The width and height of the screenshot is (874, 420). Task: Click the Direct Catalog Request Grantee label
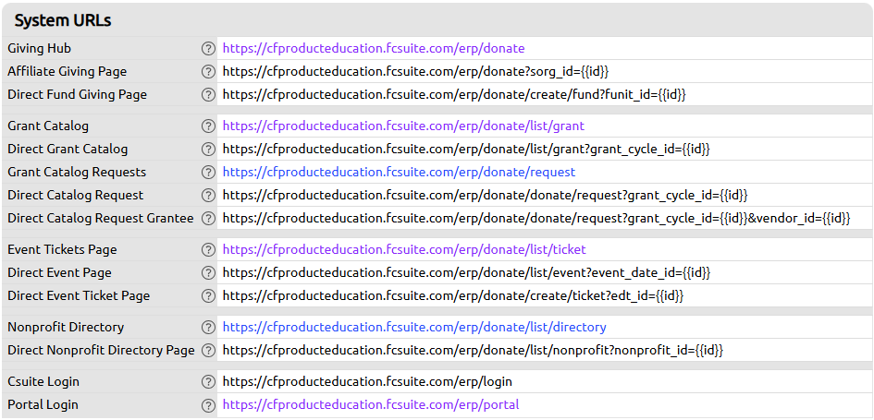(x=100, y=219)
